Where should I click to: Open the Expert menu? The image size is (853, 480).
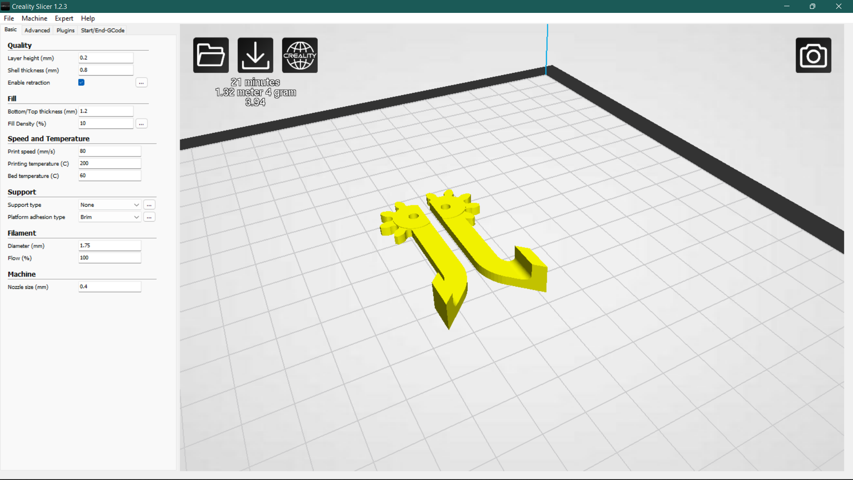point(64,18)
